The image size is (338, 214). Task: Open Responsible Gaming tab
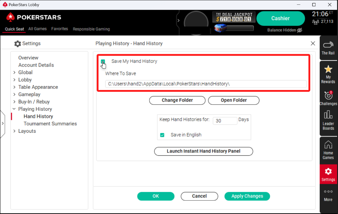click(x=91, y=29)
